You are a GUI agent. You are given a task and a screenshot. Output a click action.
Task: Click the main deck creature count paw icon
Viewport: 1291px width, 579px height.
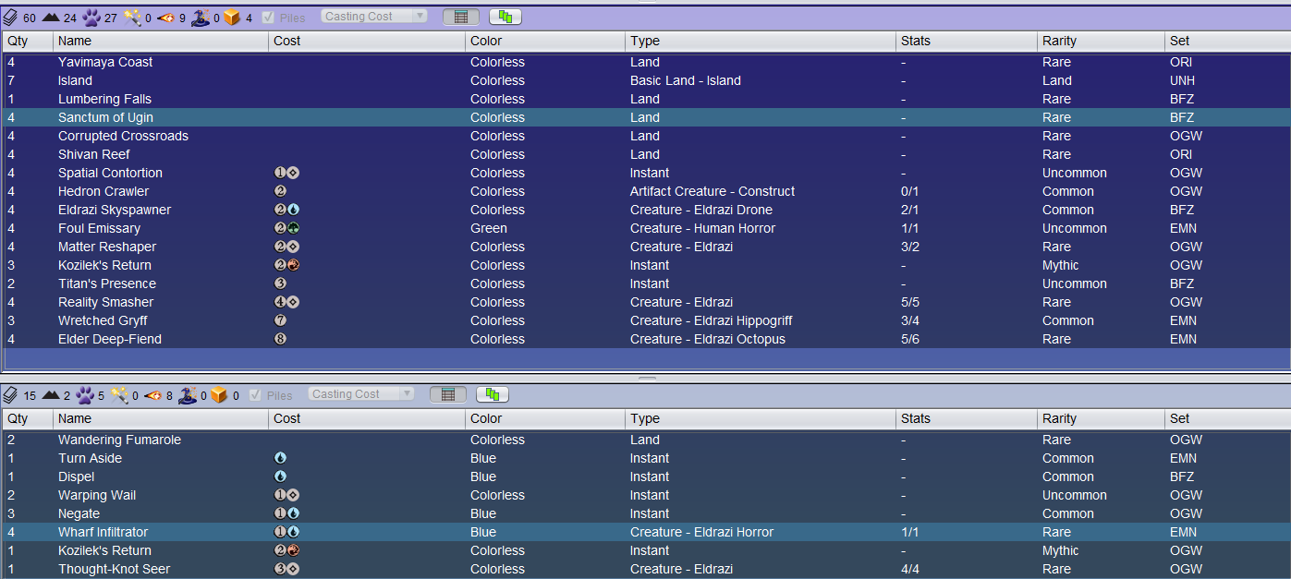(91, 17)
